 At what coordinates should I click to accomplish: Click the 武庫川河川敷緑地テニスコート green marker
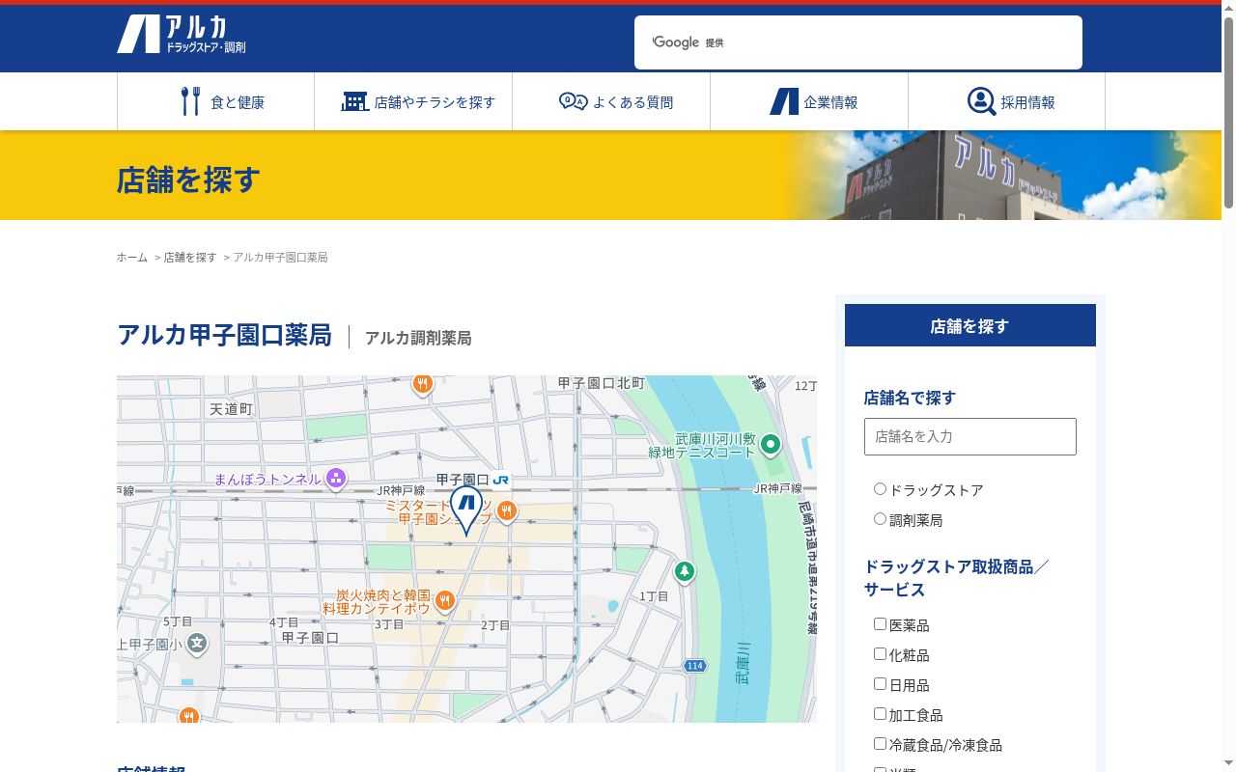[x=771, y=445]
